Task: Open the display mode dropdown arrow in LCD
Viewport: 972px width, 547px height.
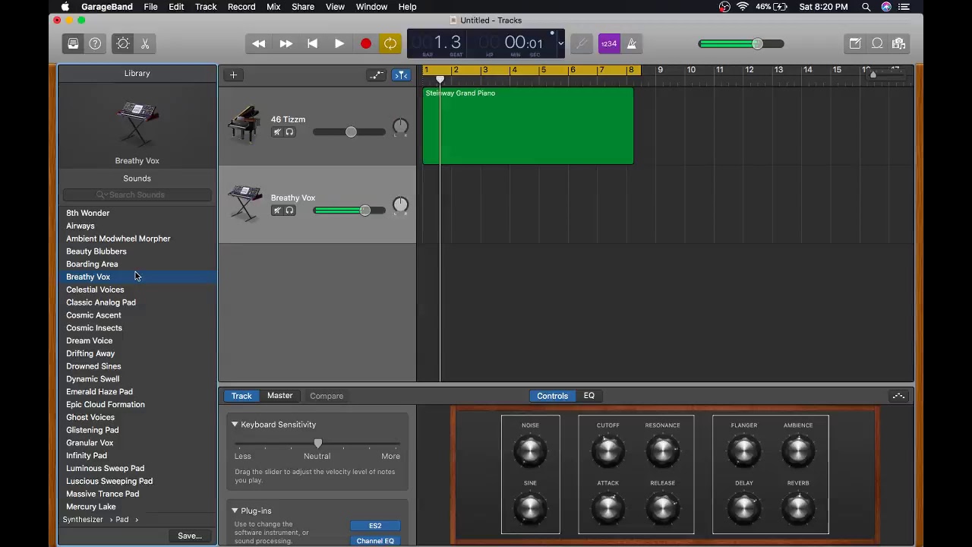Action: click(x=560, y=43)
